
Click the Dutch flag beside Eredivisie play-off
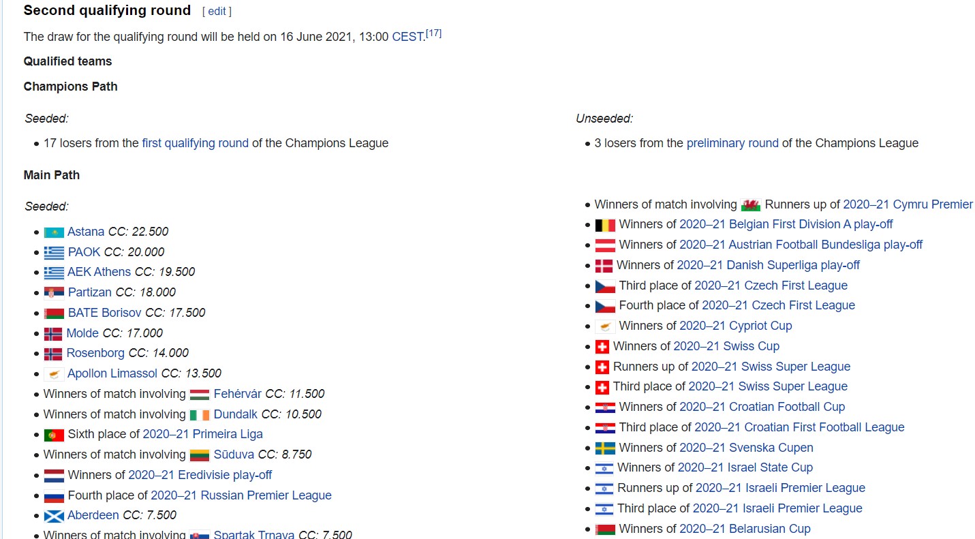(x=54, y=475)
